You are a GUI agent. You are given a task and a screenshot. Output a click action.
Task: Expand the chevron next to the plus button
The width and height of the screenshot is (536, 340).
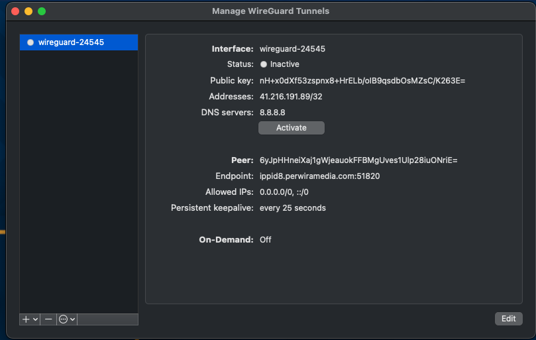click(36, 319)
